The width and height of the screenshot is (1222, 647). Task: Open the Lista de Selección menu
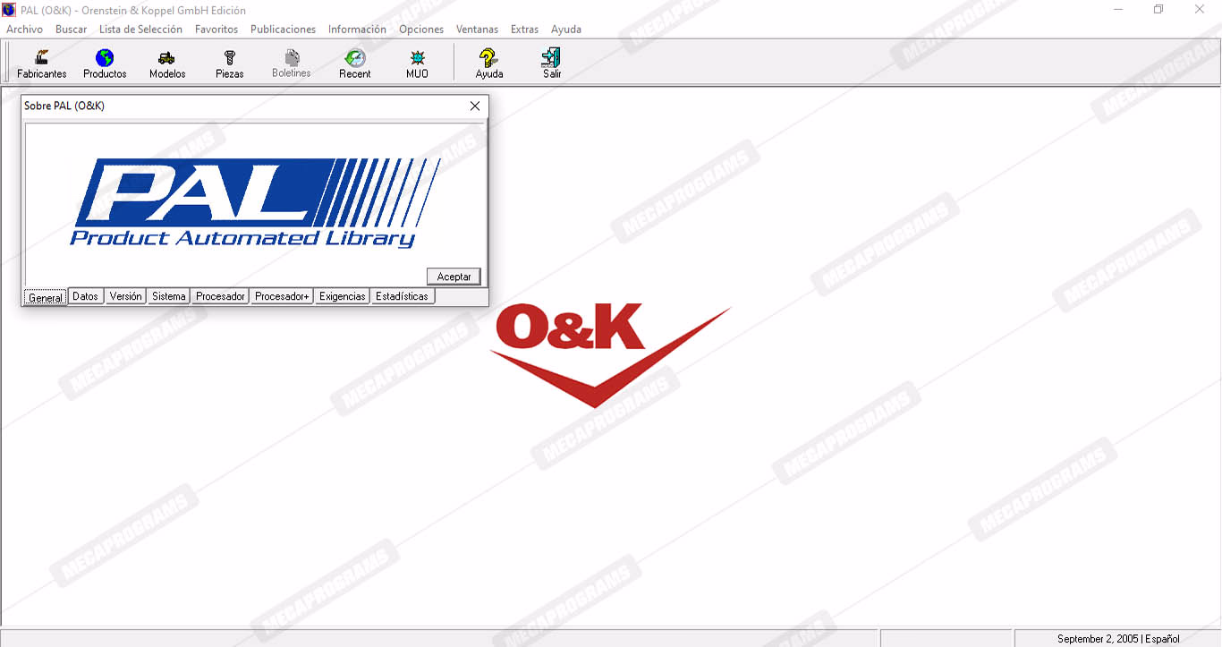(140, 30)
